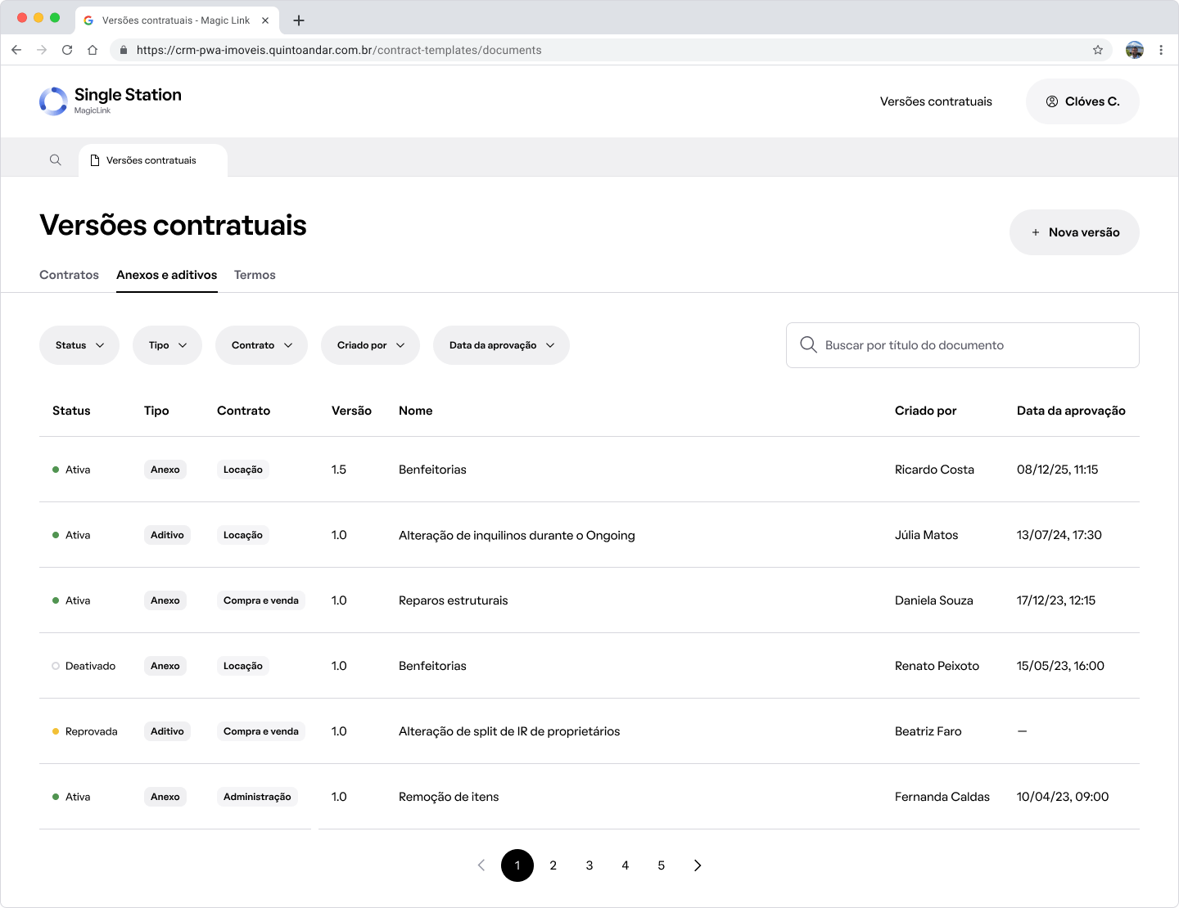Click the Administração contract tag
The image size is (1179, 908).
(x=257, y=797)
